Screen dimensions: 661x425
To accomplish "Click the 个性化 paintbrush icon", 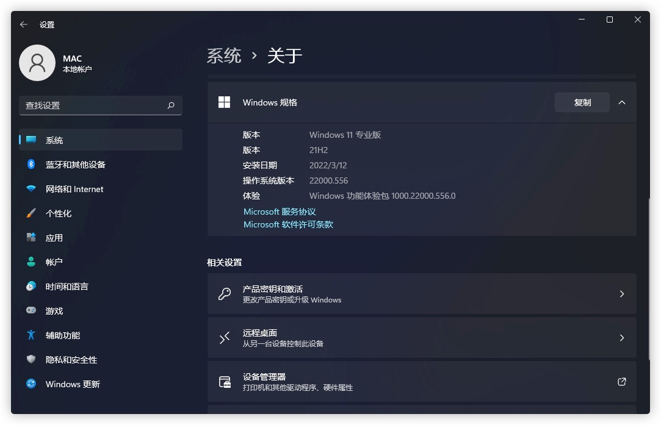I will click(31, 213).
